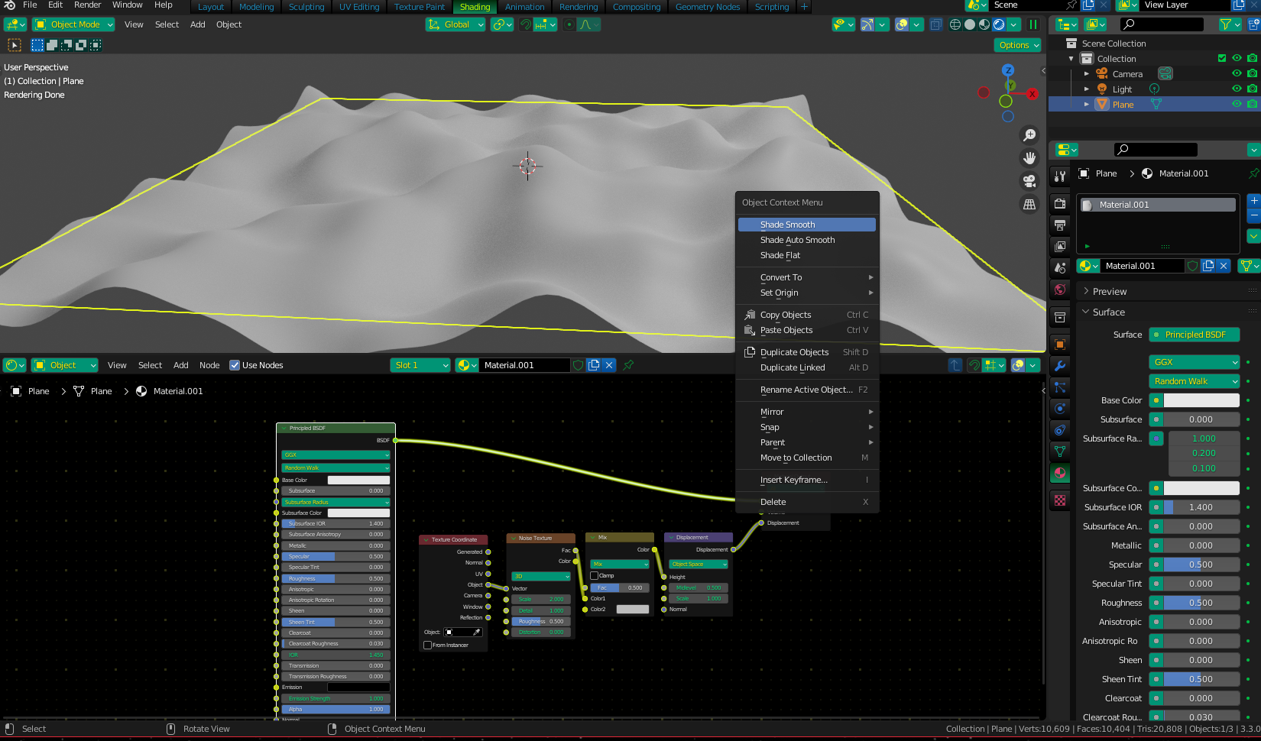Viewport: 1261px width, 741px height.
Task: Hide Light in viewport with eye icon
Action: tap(1237, 89)
